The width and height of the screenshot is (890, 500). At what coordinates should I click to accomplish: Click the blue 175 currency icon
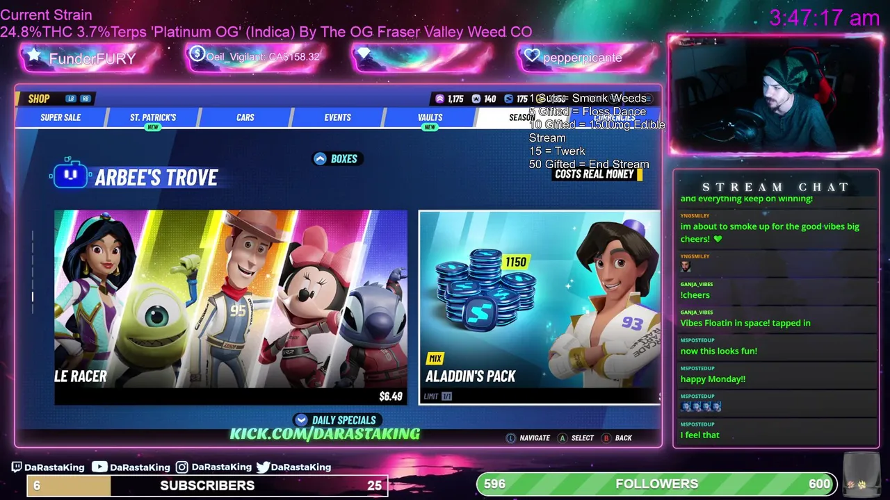tap(508, 99)
